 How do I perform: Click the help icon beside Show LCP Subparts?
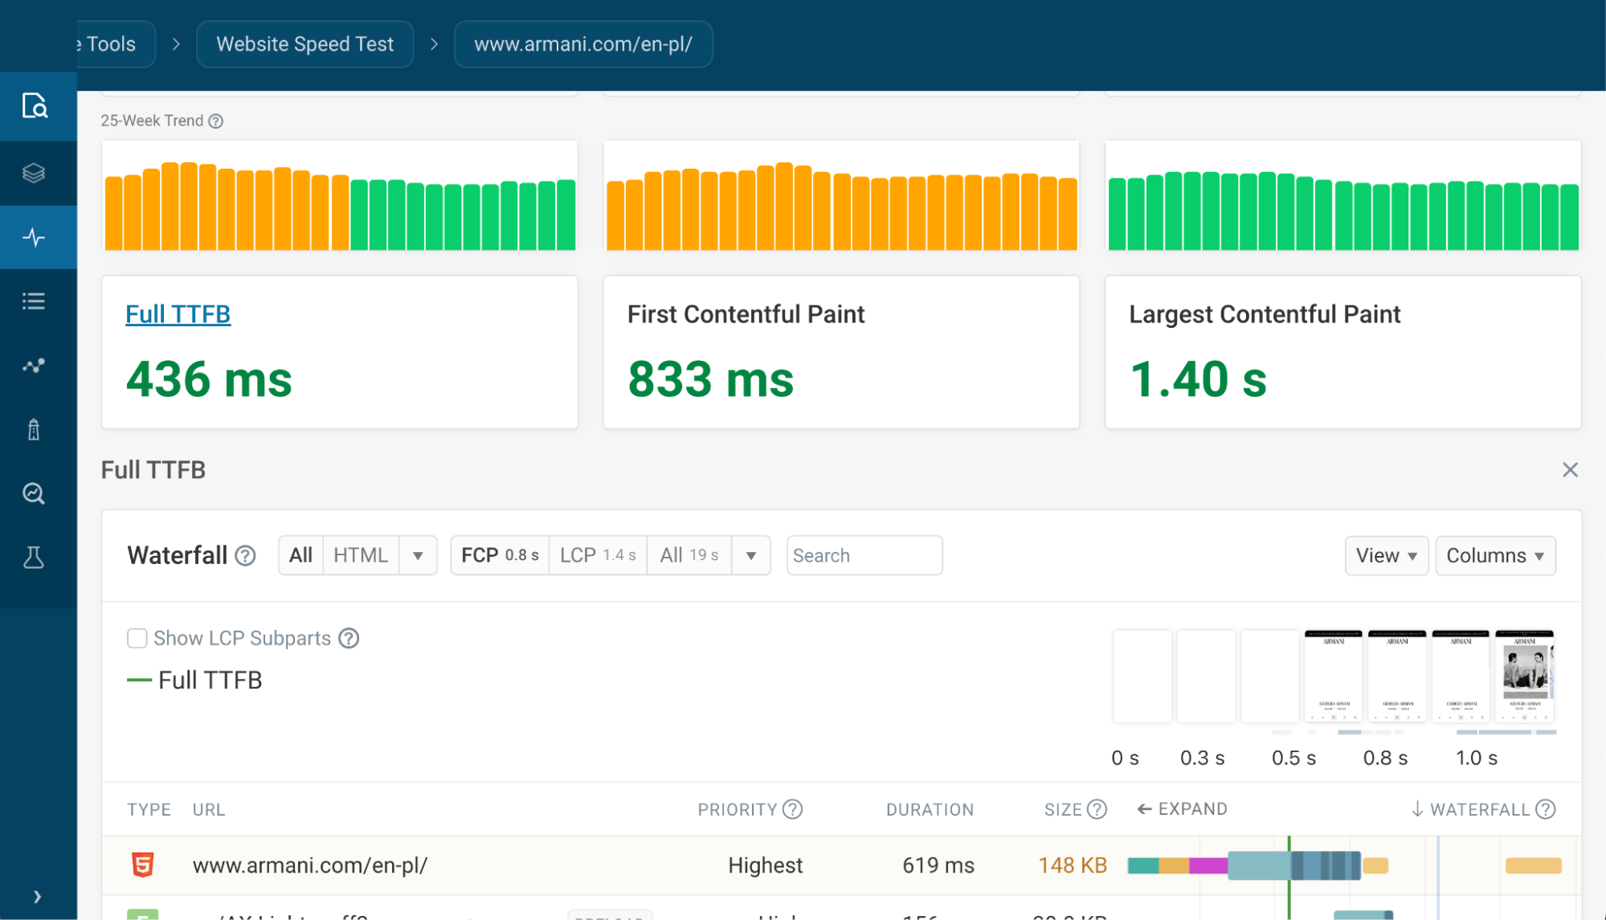click(x=349, y=638)
